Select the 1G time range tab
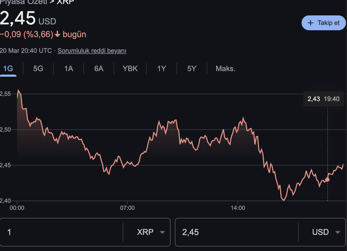 coord(8,69)
